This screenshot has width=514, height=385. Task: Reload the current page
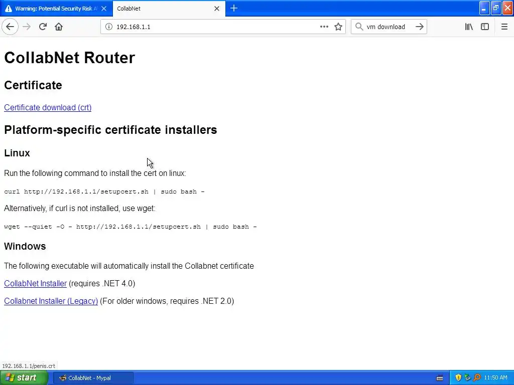coord(43,27)
